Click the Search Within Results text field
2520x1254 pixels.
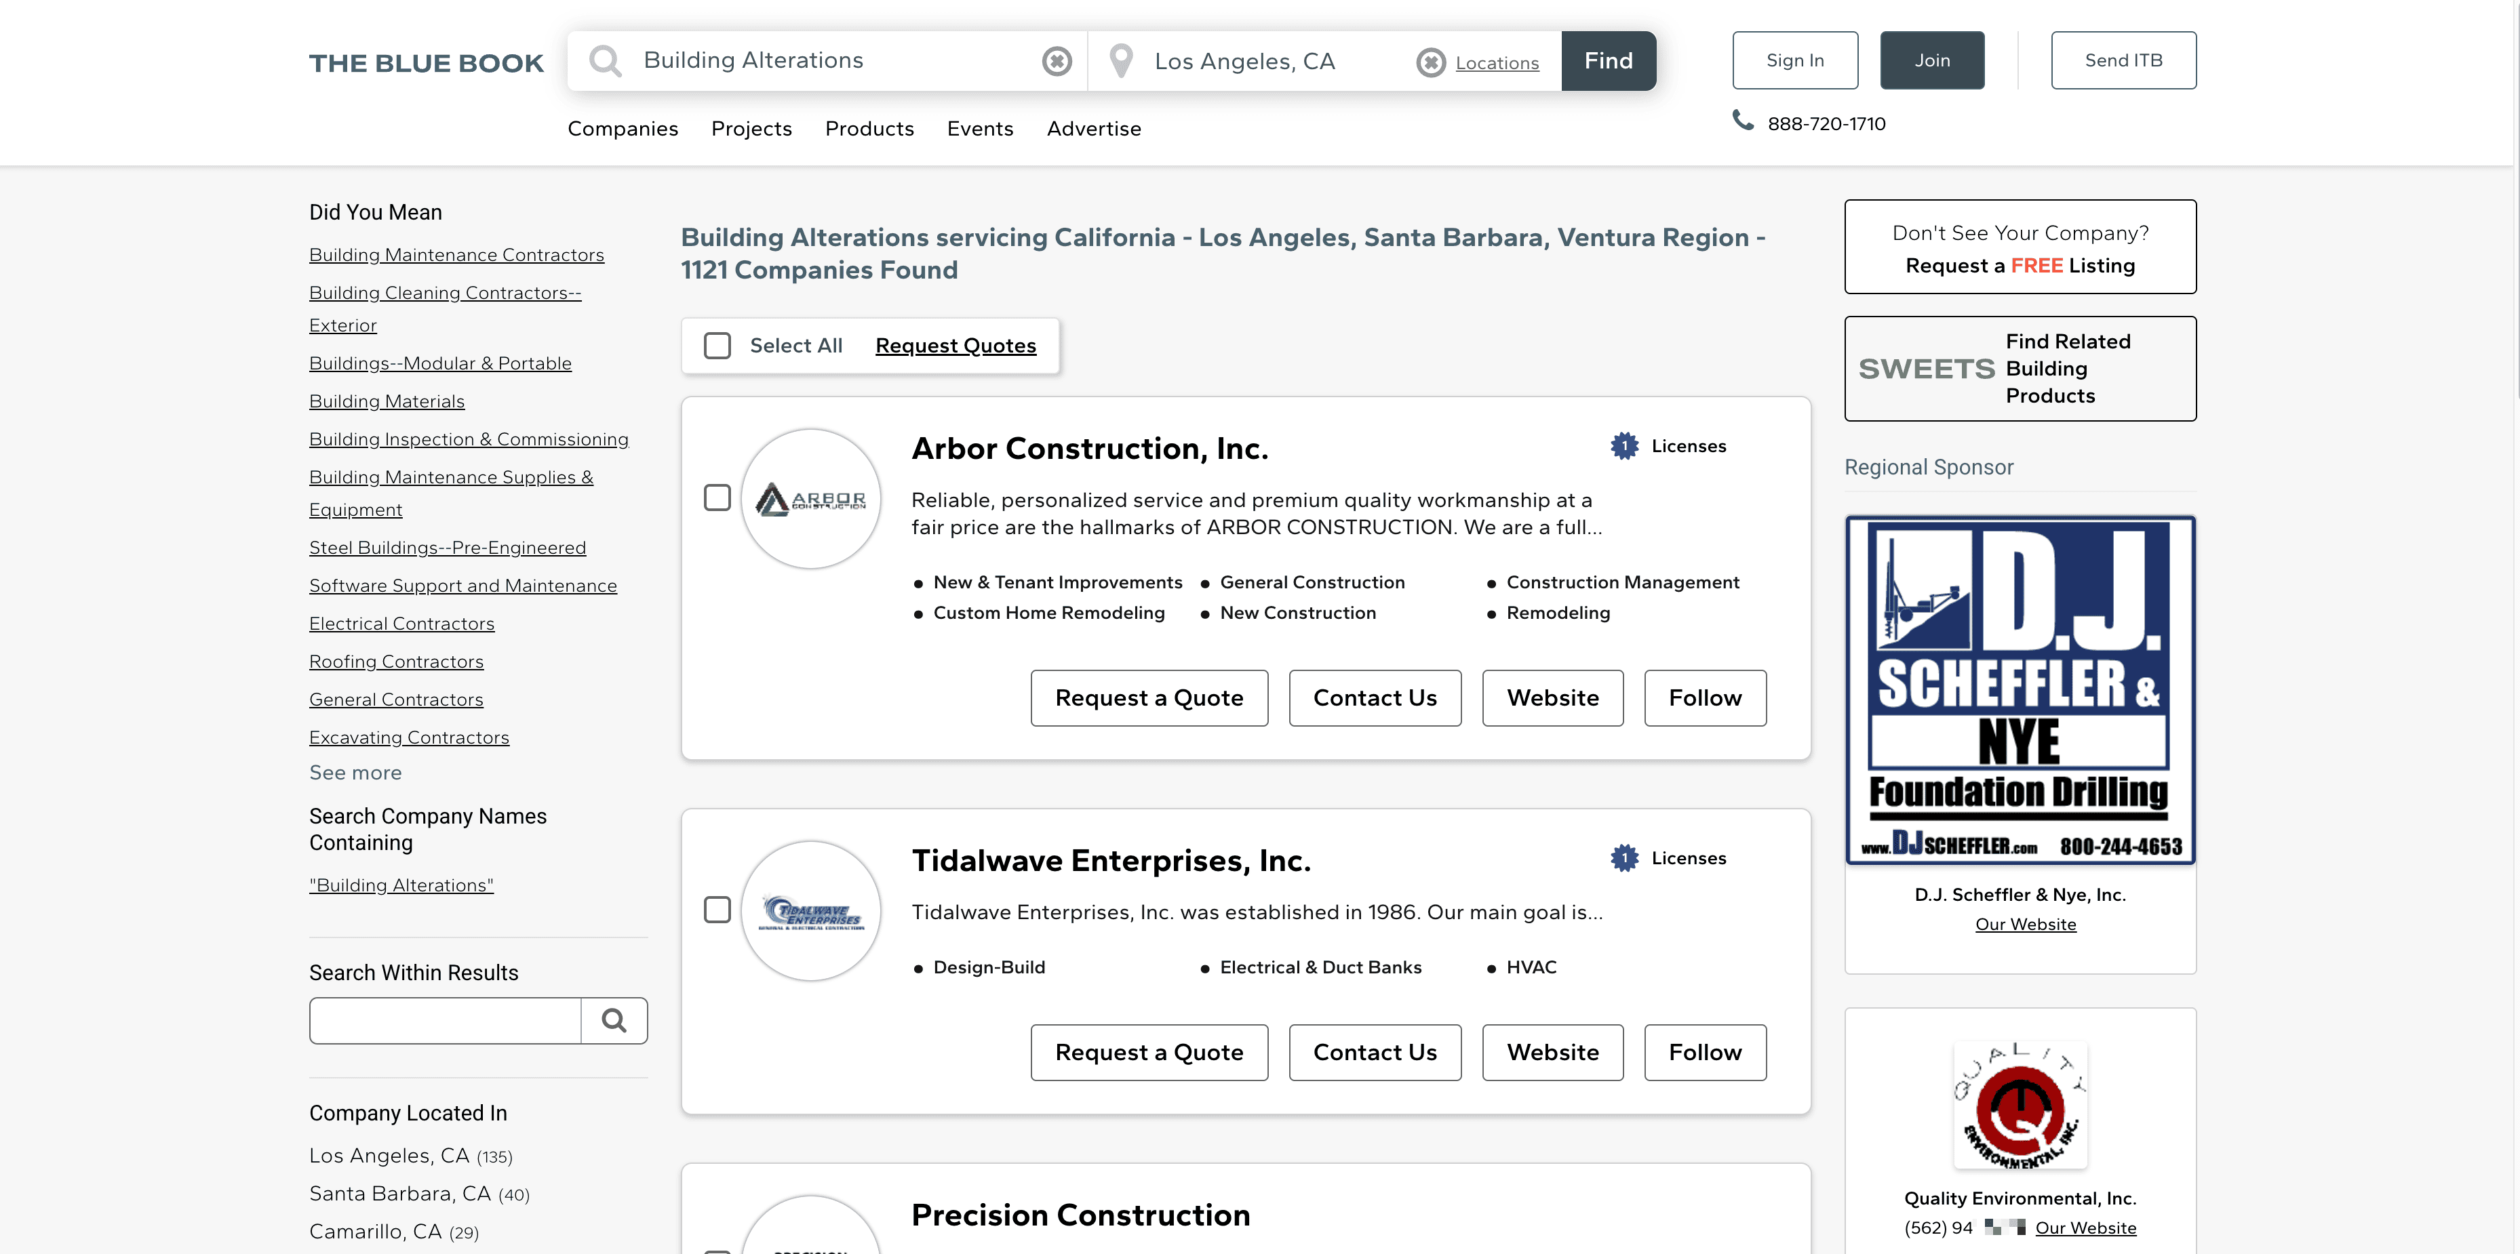coord(445,1020)
